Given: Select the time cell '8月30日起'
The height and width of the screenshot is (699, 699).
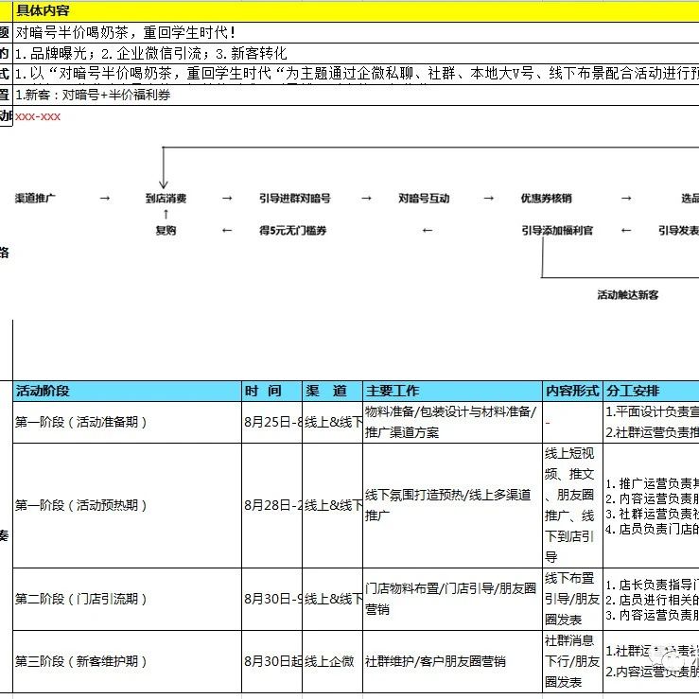Looking at the screenshot, I should 271,661.
